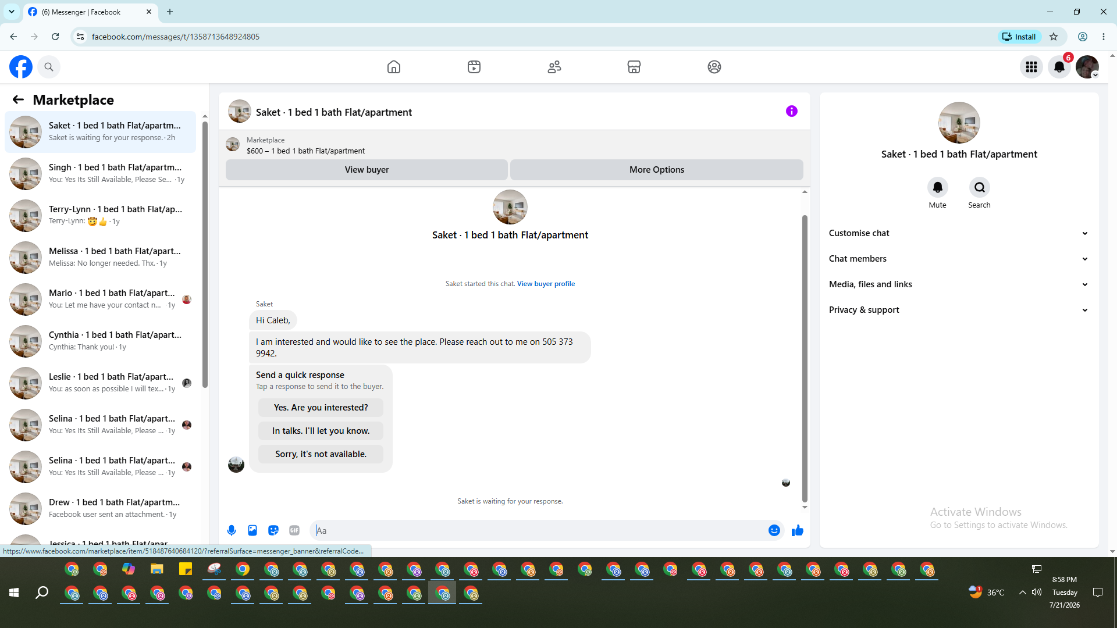Expand Media, files and links section
The image size is (1117, 628).
click(x=959, y=284)
